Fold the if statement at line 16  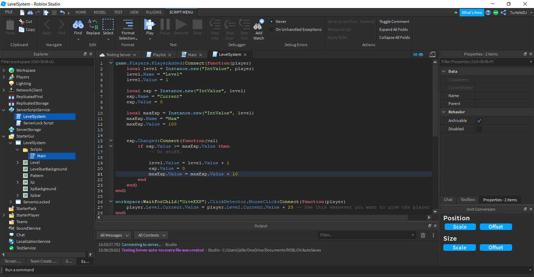(111, 146)
